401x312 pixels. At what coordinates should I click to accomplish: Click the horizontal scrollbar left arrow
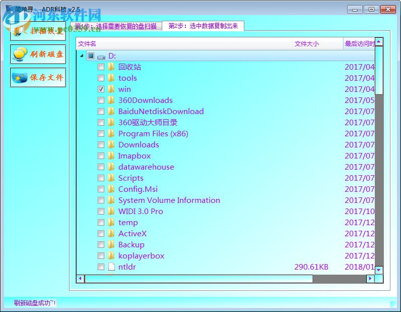pyautogui.click(x=81, y=278)
